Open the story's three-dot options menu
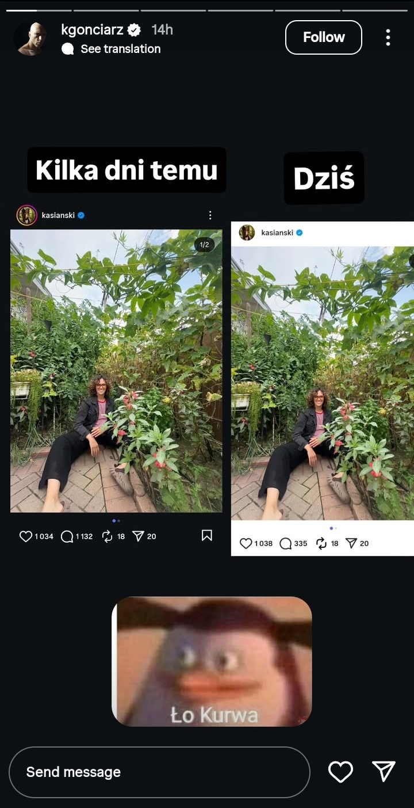 pos(388,37)
